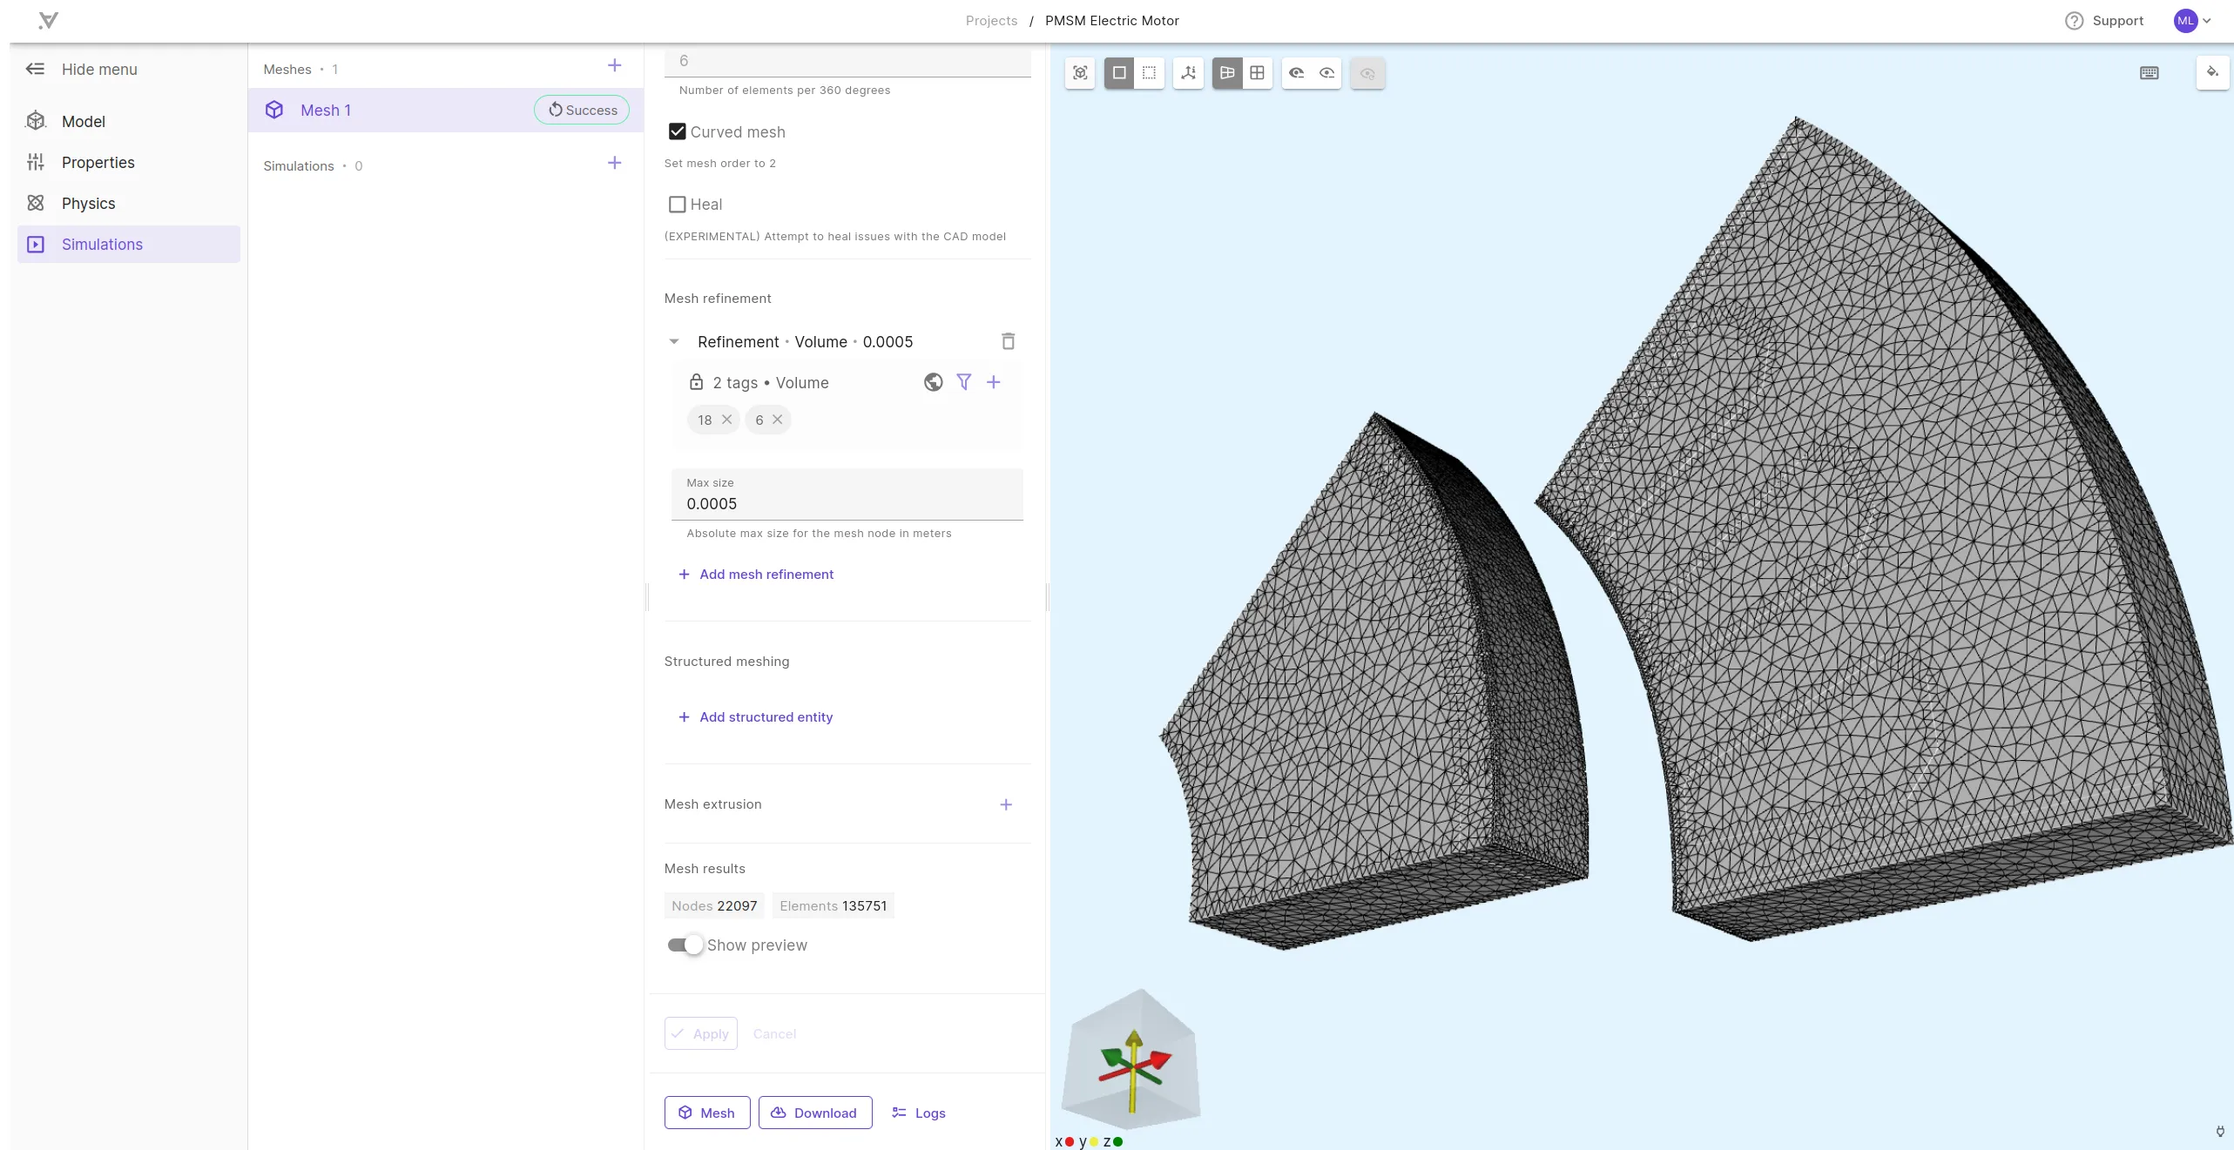Click the Mesh 1 cube icon
This screenshot has height=1150, width=2234.
tap(274, 110)
